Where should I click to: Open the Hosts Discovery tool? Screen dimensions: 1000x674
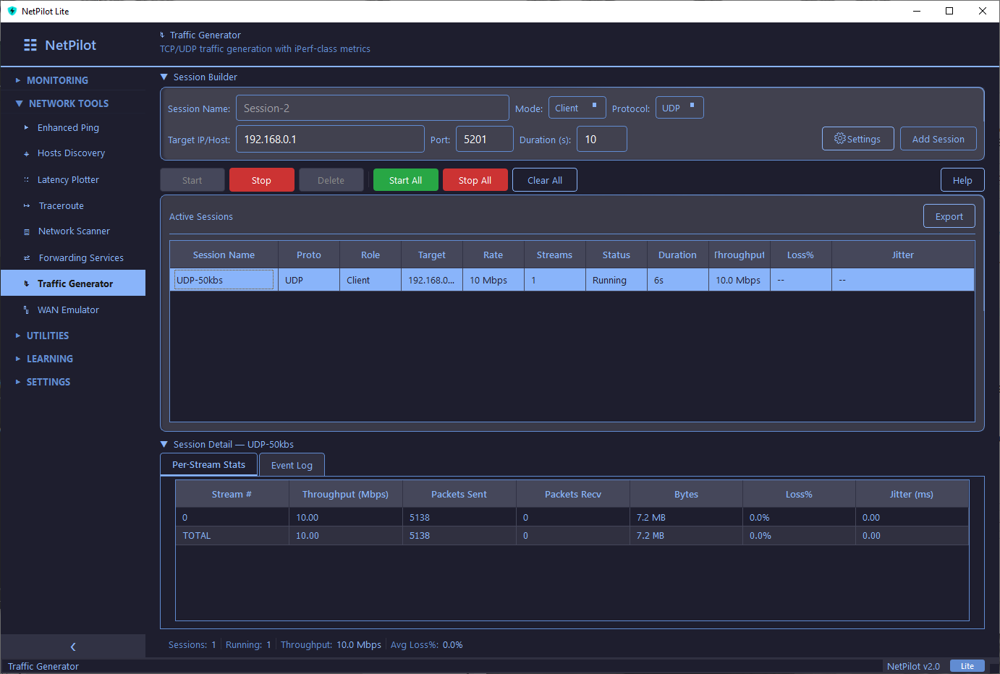click(27, 153)
